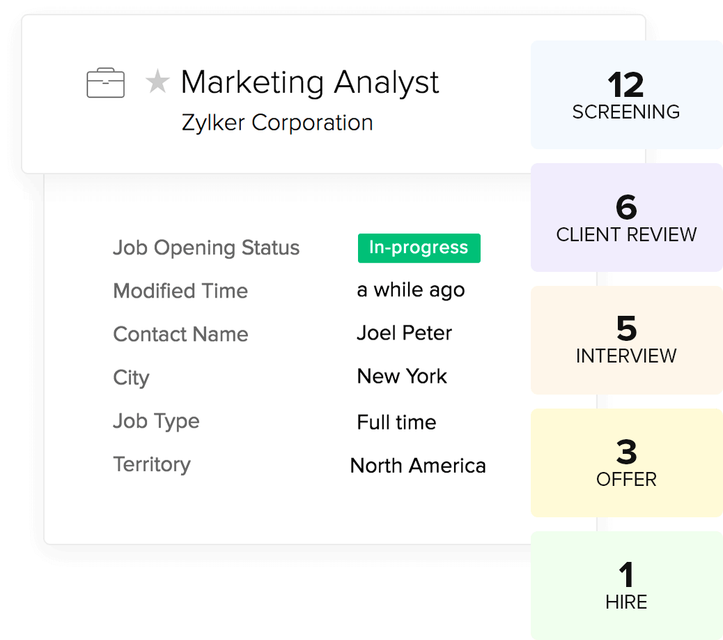Viewport: 723px width, 640px height.
Task: Open the Interview stage with 5 candidates
Action: coord(626,340)
